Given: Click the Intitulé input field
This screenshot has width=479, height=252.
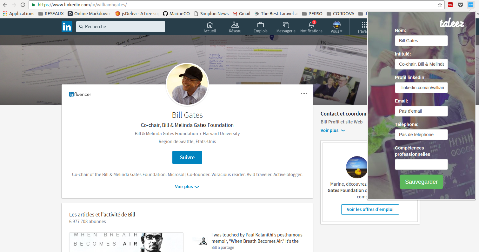Looking at the screenshot, I should [421, 64].
